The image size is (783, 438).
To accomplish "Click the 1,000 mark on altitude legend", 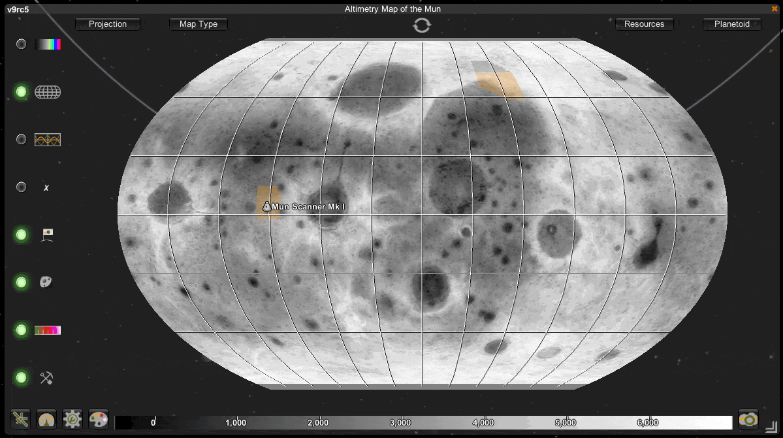I will (236, 422).
